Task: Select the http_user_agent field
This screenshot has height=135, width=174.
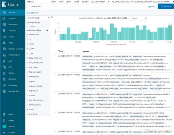Action: pos(35,72)
